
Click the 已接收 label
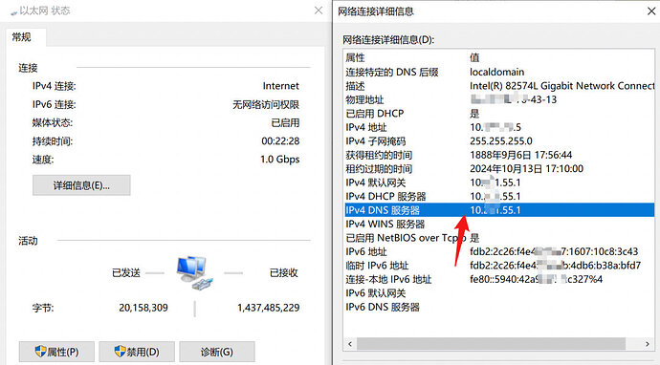click(284, 273)
